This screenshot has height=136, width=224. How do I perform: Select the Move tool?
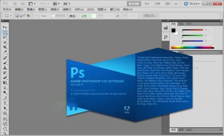tap(5, 27)
